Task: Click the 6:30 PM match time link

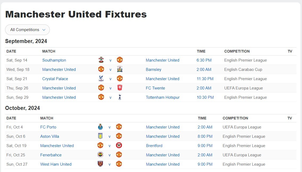Action: coord(204,60)
